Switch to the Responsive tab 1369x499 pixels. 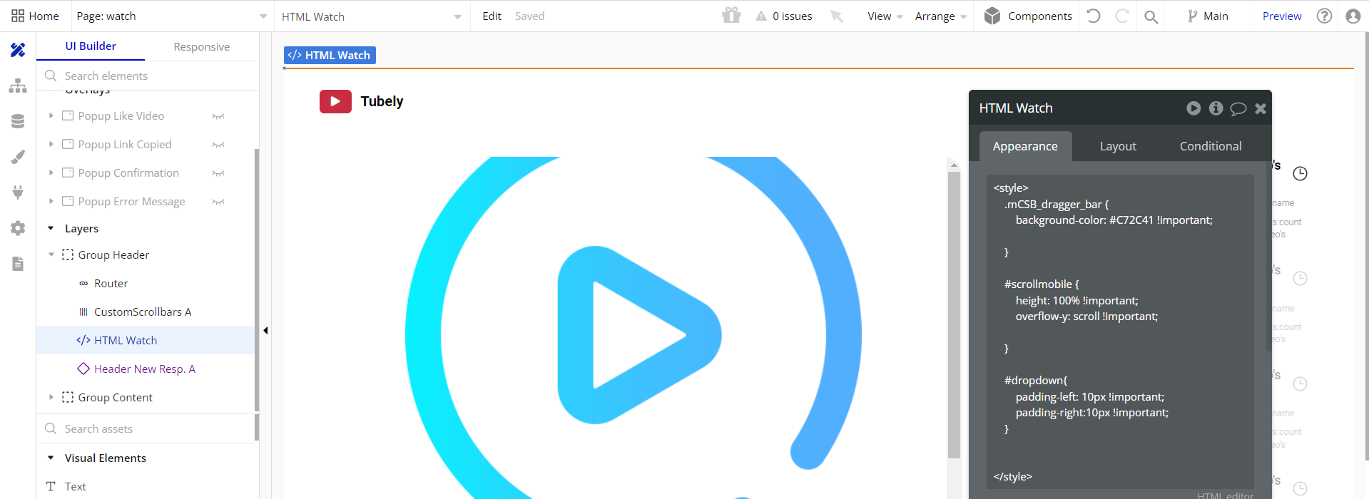click(x=202, y=46)
